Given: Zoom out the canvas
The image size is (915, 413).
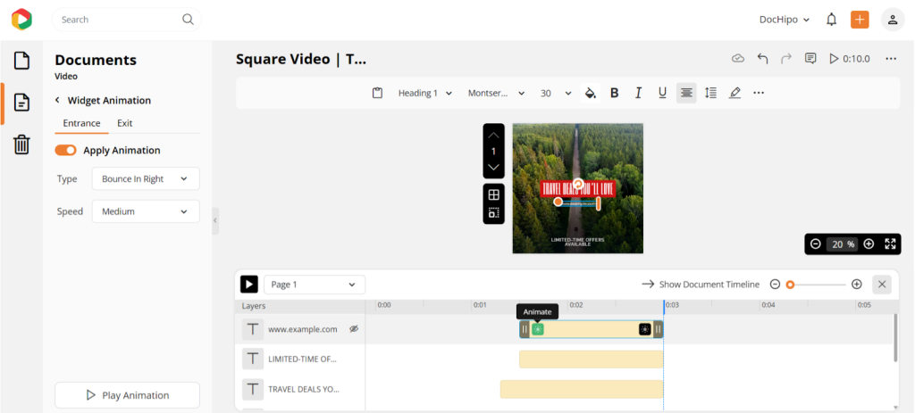Looking at the screenshot, I should [815, 244].
